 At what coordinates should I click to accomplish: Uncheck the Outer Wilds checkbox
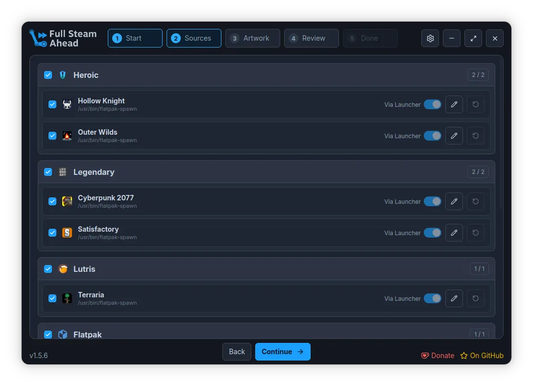click(52, 136)
